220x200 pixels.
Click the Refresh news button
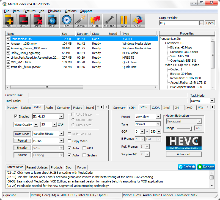pos(187,167)
